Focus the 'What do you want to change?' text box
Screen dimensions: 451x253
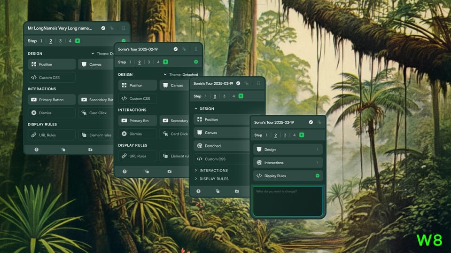288,201
